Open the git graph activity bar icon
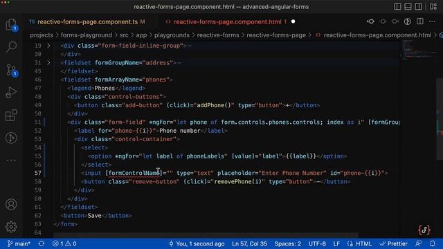 click(x=11, y=138)
